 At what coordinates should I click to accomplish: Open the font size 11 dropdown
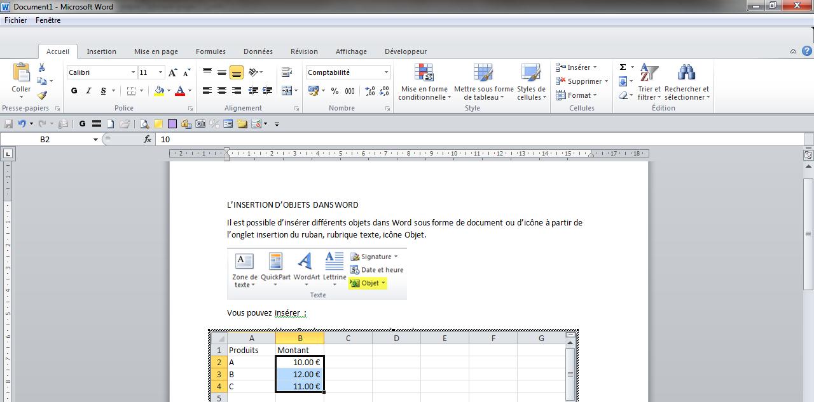(160, 72)
